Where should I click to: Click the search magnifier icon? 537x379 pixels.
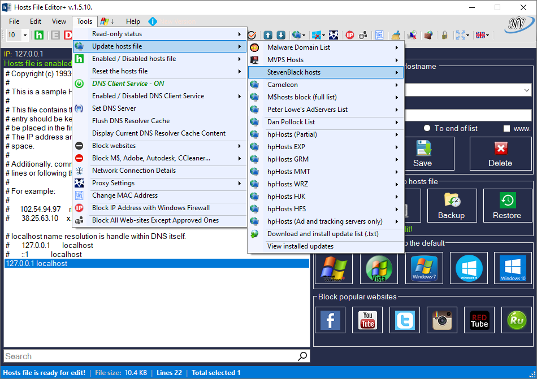tap(303, 356)
